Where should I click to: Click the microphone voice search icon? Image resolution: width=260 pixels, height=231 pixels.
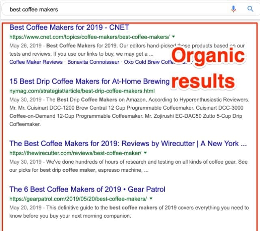pos(234,9)
